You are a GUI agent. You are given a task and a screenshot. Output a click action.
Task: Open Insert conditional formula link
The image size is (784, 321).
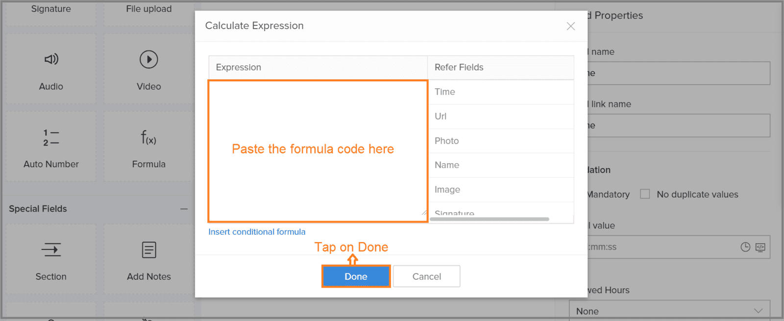pos(257,232)
